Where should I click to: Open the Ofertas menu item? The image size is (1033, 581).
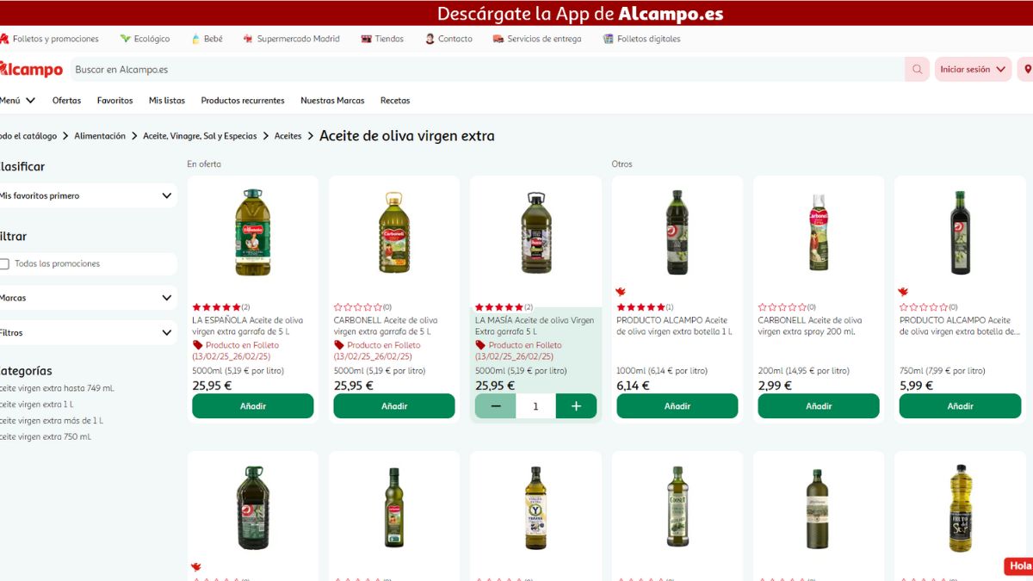coord(66,101)
